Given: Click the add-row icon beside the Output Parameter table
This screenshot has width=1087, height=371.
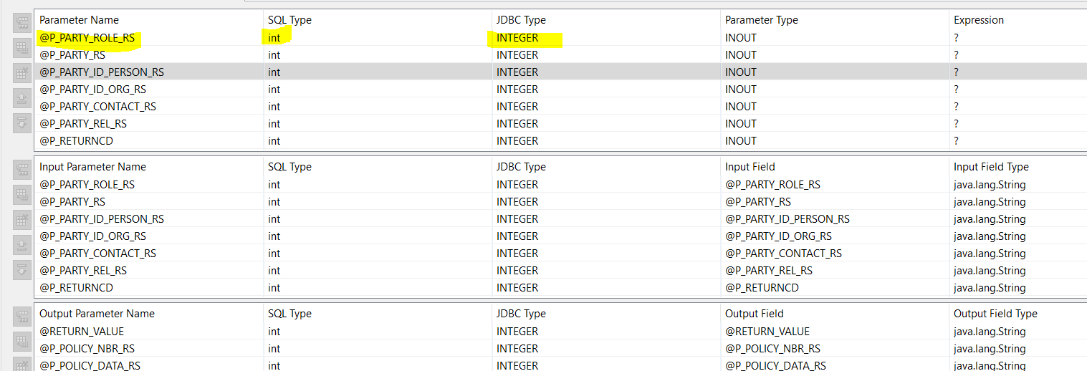Looking at the screenshot, I should pyautogui.click(x=21, y=317).
